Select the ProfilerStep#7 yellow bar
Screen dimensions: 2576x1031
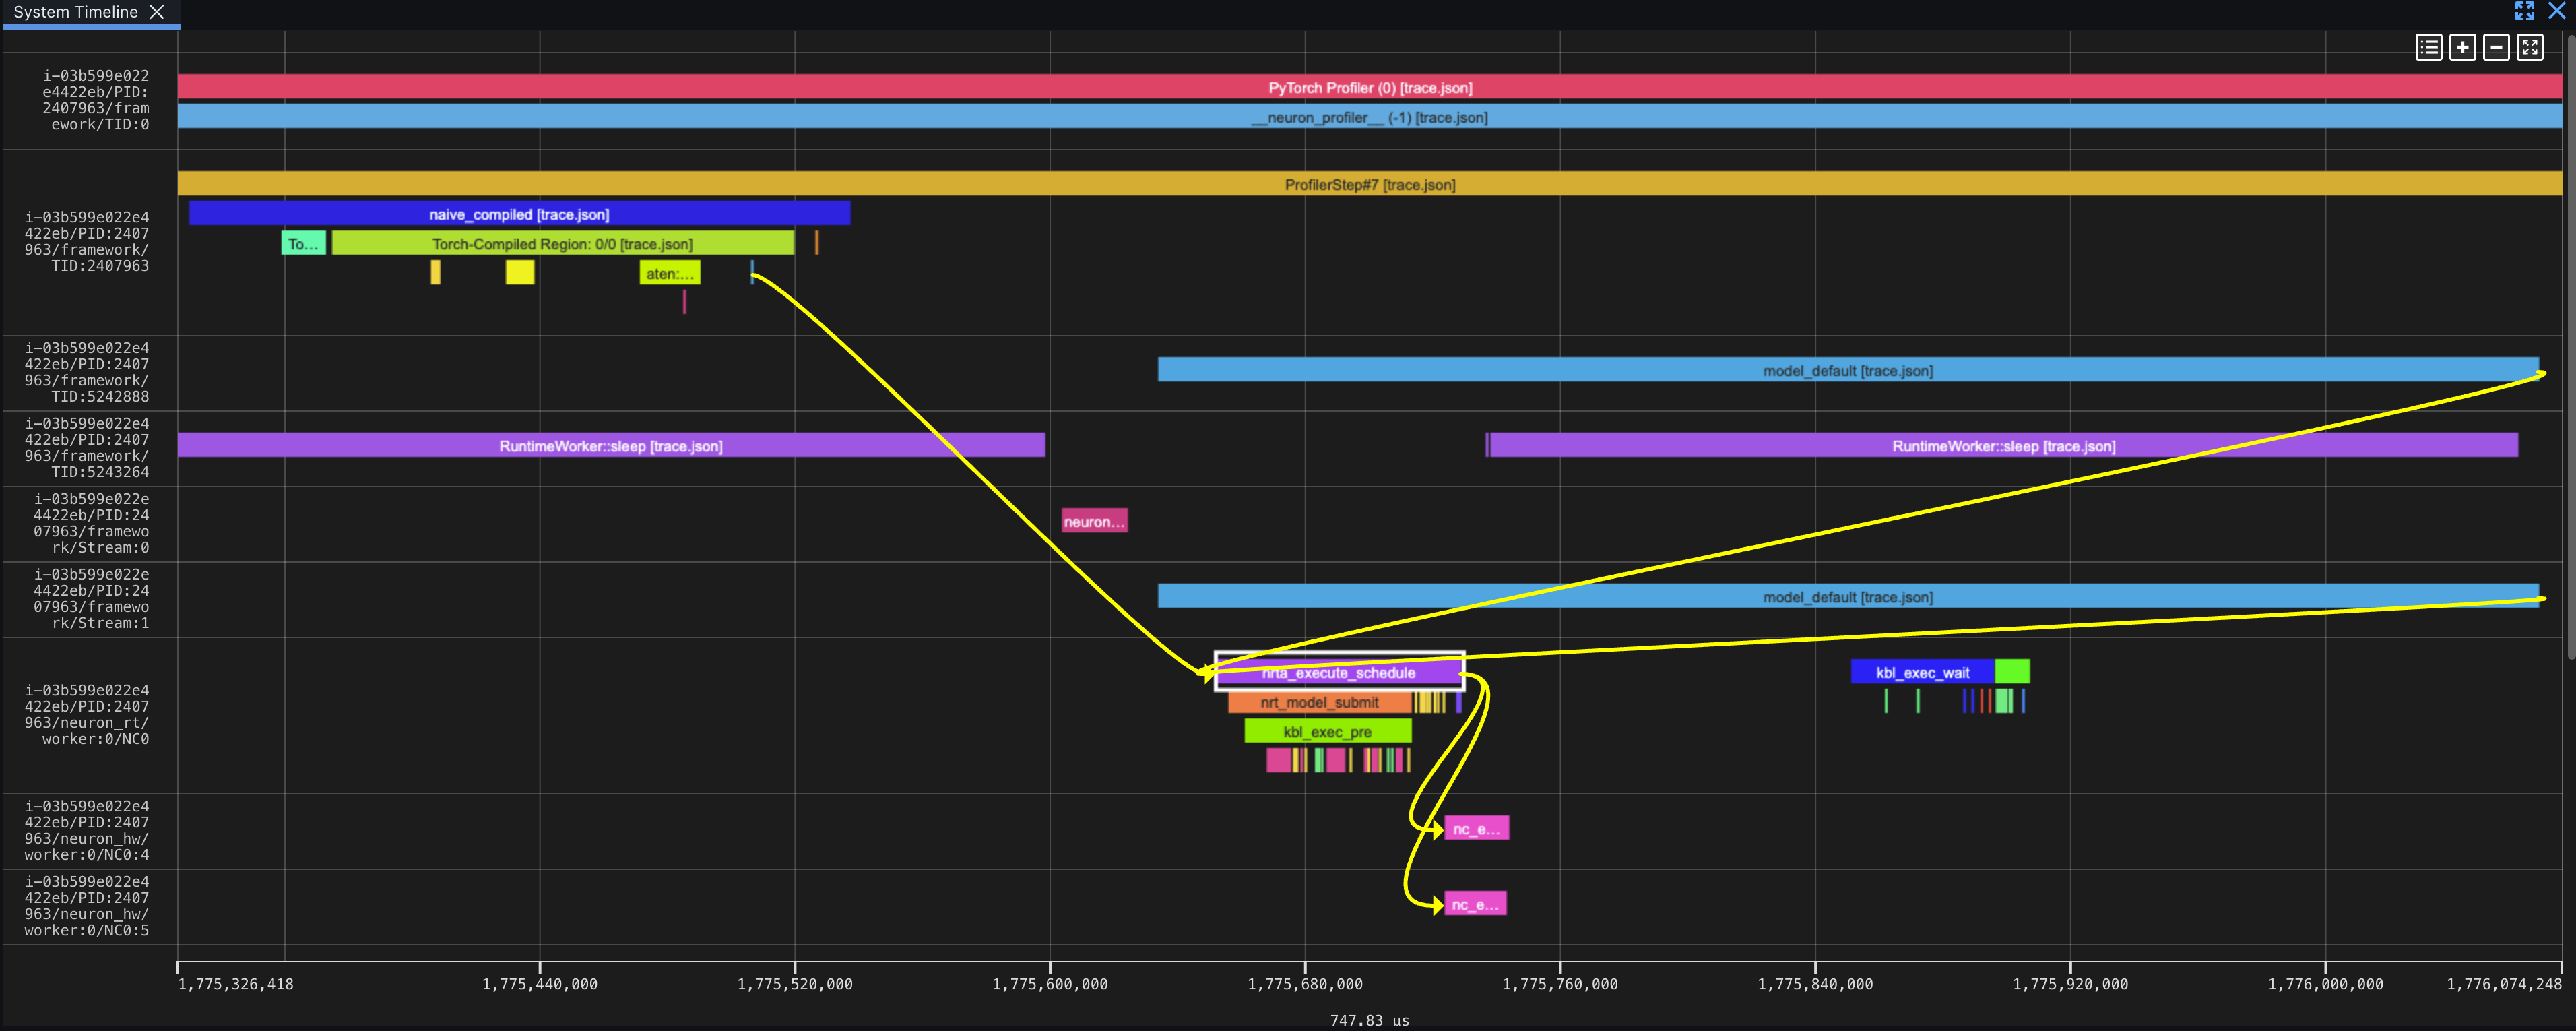(x=1369, y=184)
